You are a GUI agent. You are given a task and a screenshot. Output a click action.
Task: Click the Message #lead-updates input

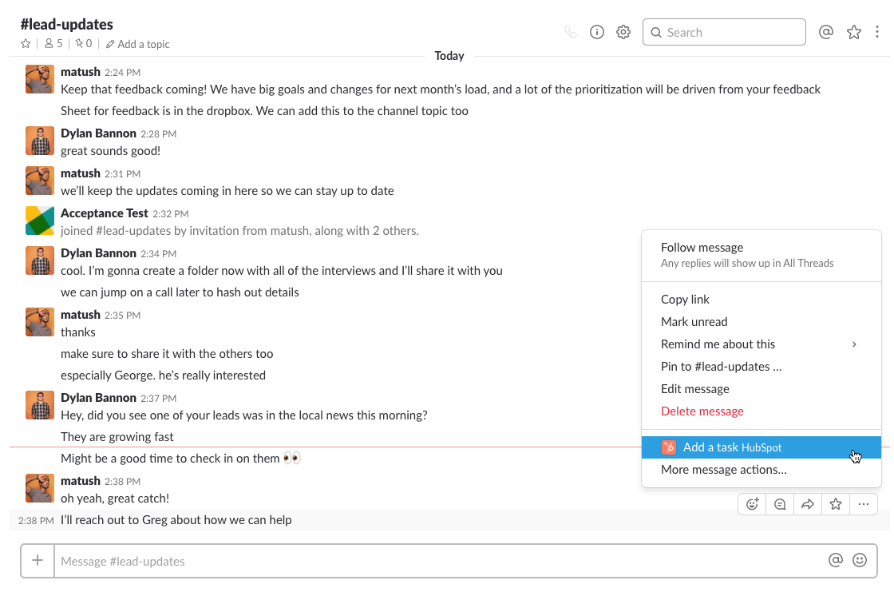point(439,561)
